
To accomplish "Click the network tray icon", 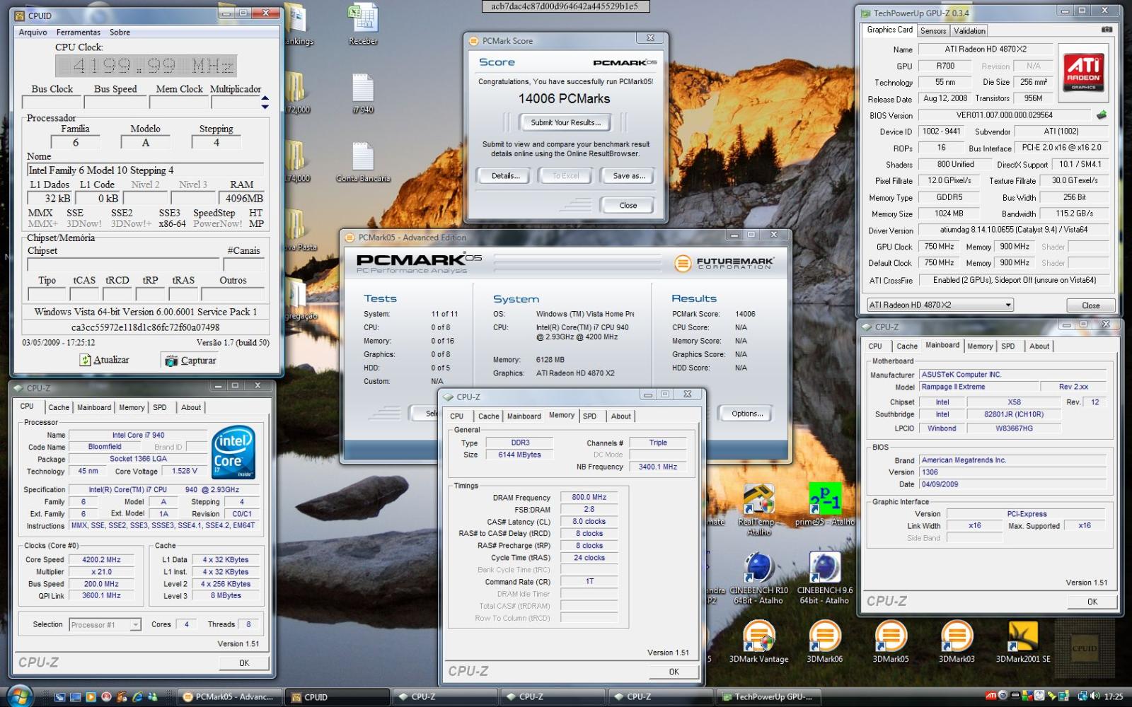I will (1082, 696).
